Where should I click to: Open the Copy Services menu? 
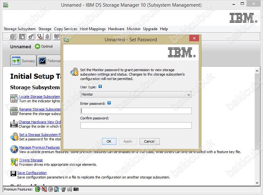point(66,29)
